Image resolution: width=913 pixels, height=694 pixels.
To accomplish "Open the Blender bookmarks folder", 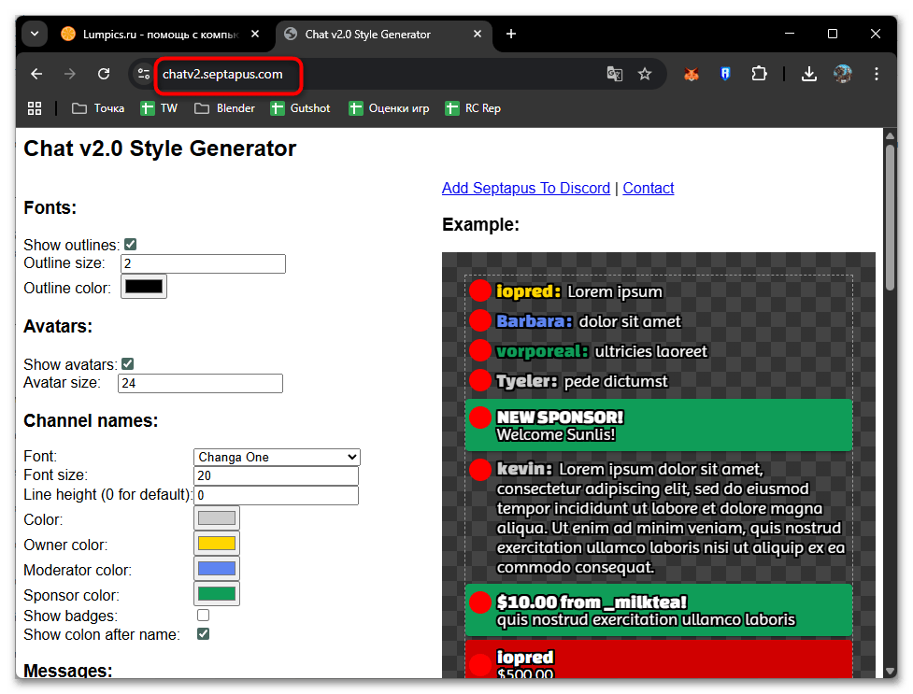I will [224, 108].
